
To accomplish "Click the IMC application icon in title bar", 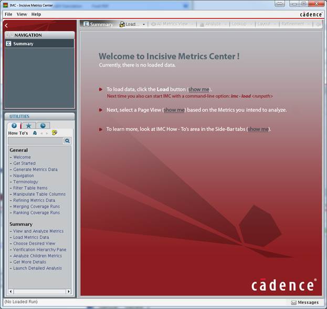I will pyautogui.click(x=5, y=5).
